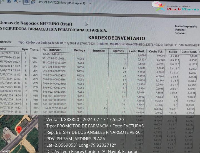Click the 09/07/2024 21:06 date cell
This screenshot has width=200, height=153.
click(10, 103)
